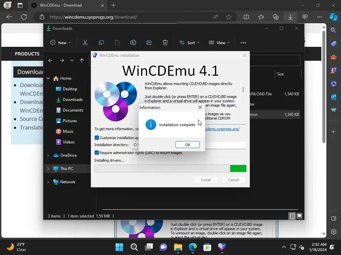Screen dimensions: 341x255
Task: Switch Explorer to large thumbnails view icon
Action: click(x=299, y=216)
